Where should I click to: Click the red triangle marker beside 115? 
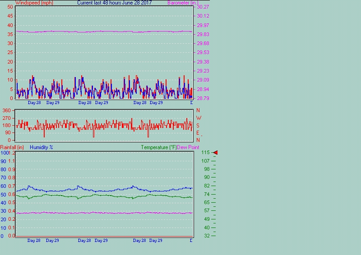click(215, 153)
